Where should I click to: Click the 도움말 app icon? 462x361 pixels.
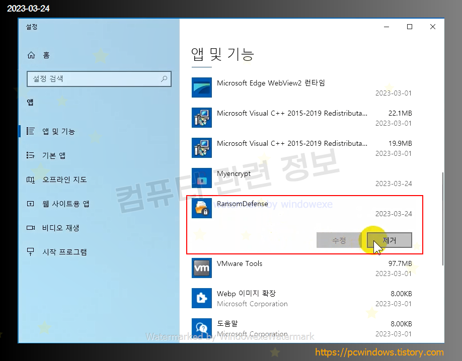coord(201,328)
